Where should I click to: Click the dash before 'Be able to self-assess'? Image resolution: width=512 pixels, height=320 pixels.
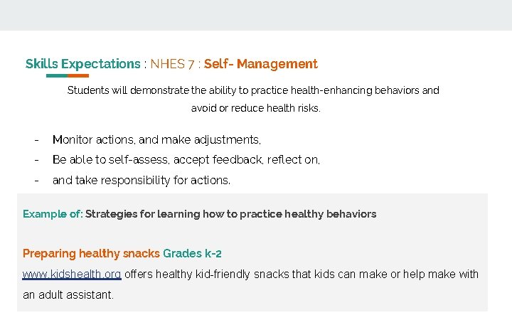click(36, 160)
